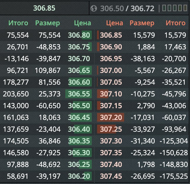Select ask price 306.90
190x184 pixels.
click(x=111, y=47)
